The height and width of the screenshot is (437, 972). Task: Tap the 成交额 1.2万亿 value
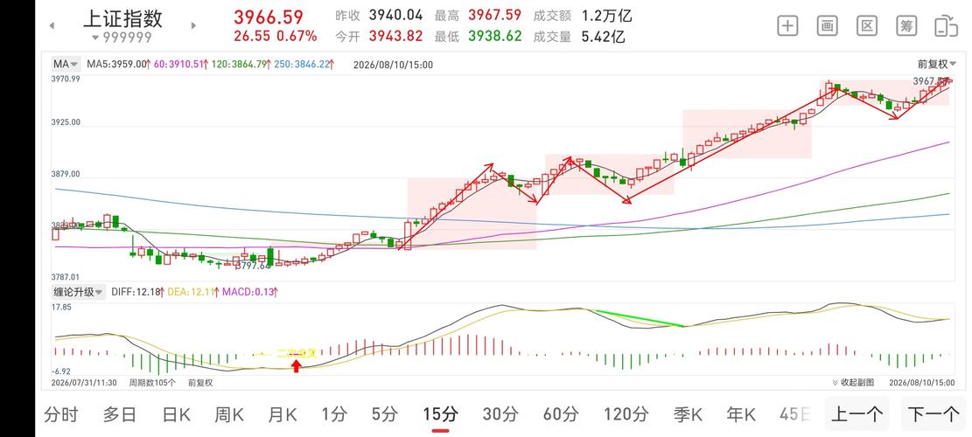(x=607, y=16)
